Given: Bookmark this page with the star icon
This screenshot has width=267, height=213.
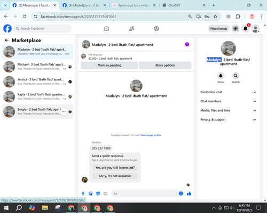Looking at the screenshot, I should pos(215,17).
